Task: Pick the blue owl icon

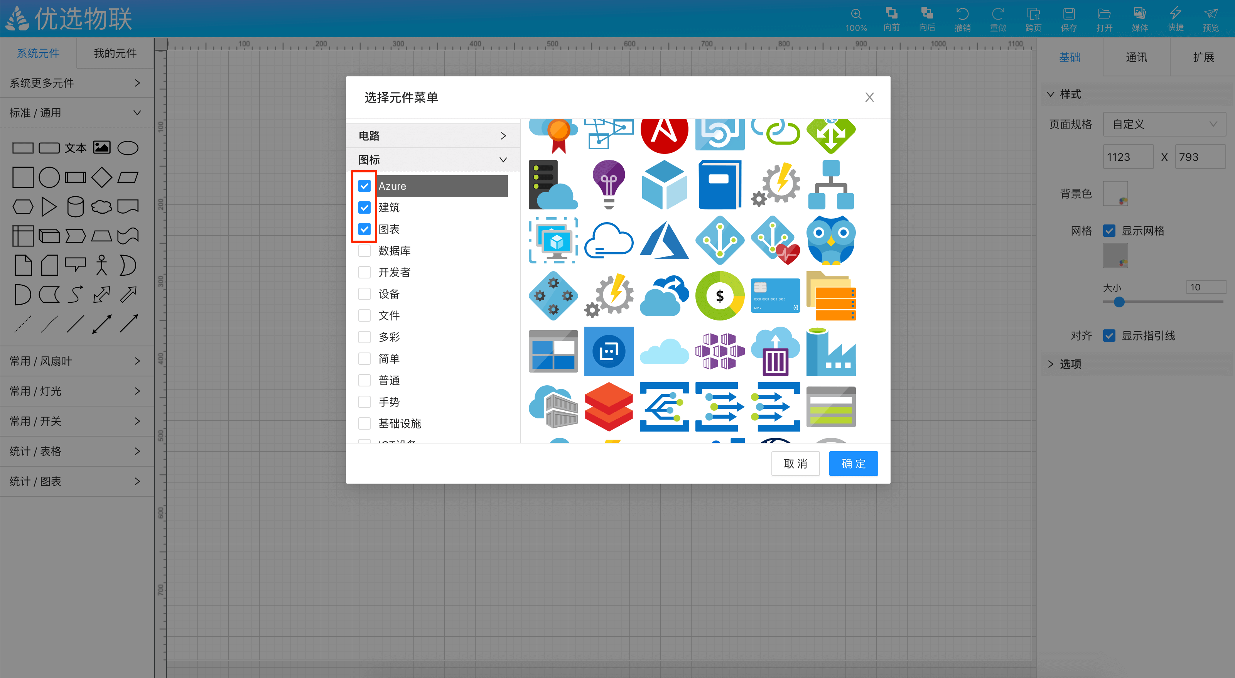Action: [x=831, y=240]
